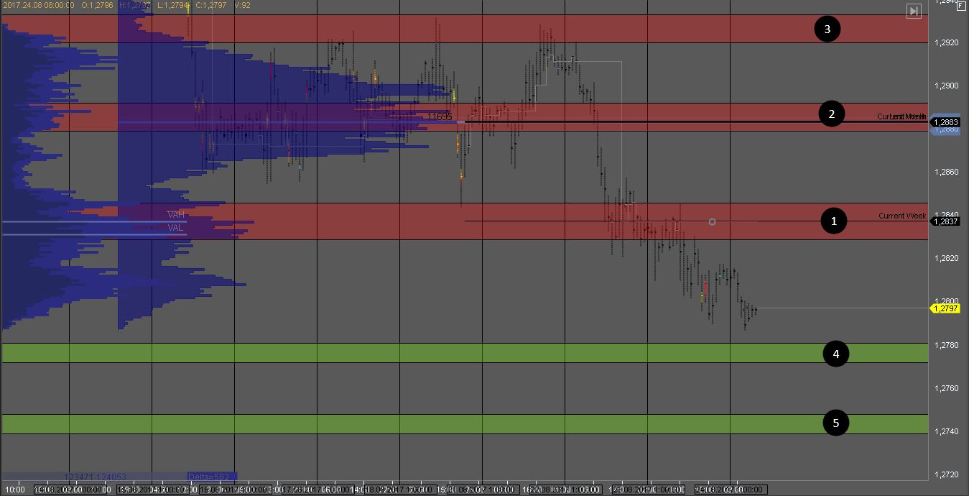Select the Current Week line label
The width and height of the screenshot is (969, 496).
[901, 216]
